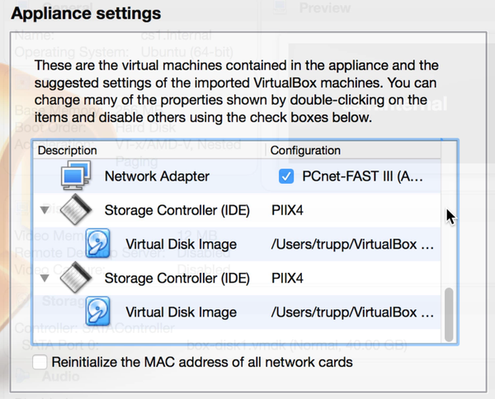Uncheck the PCnet-FAST III network adapter checkbox
The width and height of the screenshot is (495, 399).
pos(286,176)
